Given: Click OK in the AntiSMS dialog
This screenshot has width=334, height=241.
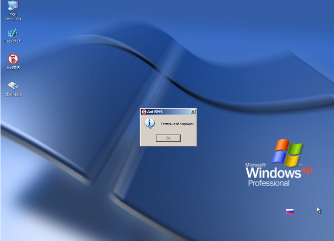Looking at the screenshot, I should point(168,138).
